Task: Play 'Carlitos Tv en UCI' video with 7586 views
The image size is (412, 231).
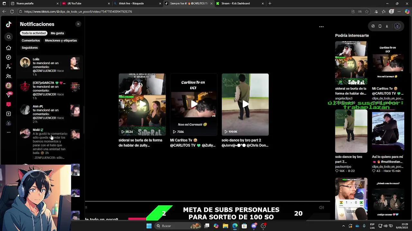Action: coord(193,105)
